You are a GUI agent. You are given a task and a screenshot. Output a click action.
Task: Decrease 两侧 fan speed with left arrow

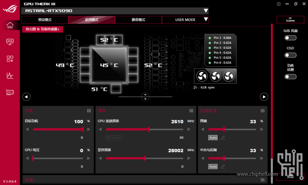coord(203,129)
